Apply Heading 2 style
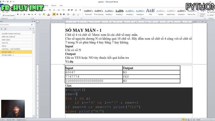Viewport: 215px width, 121px height. pos(119,12)
